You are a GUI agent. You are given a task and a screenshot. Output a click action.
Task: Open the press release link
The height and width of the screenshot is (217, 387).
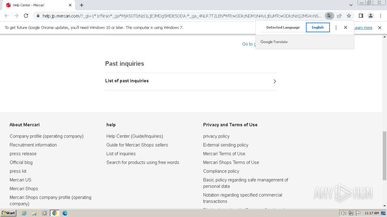(x=23, y=154)
